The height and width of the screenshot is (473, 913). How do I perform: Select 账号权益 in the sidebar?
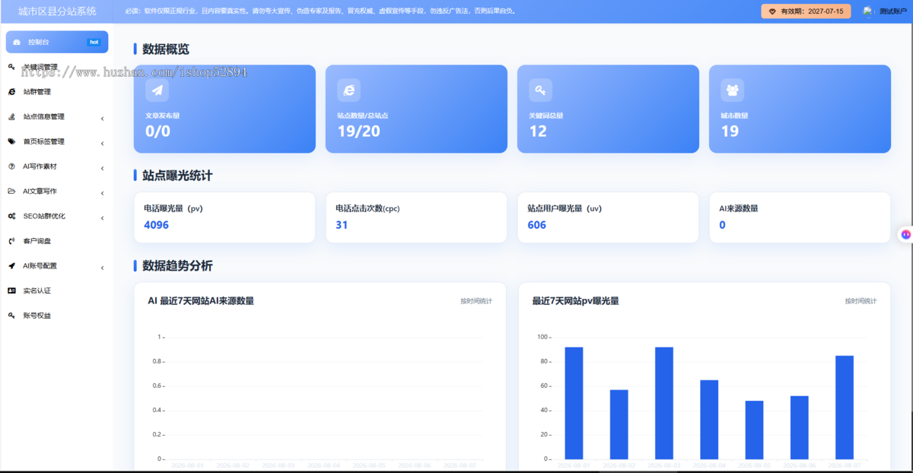[x=56, y=315]
